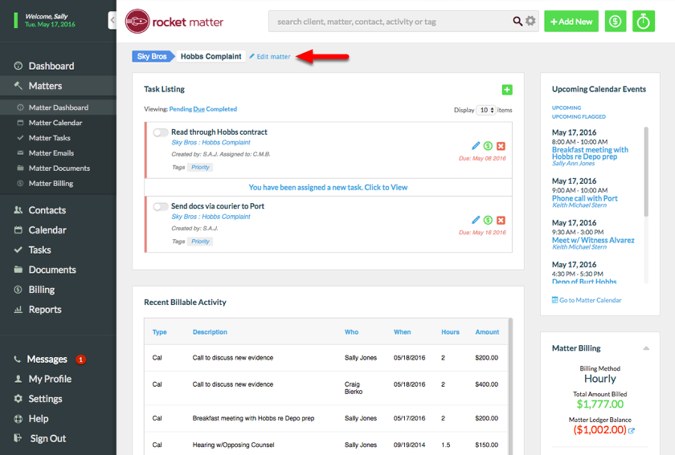The image size is (675, 455).
Task: Filter tasks by Pending
Action: pos(180,109)
